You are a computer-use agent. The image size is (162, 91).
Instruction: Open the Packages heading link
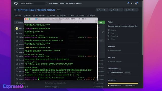[x=111, y=57]
